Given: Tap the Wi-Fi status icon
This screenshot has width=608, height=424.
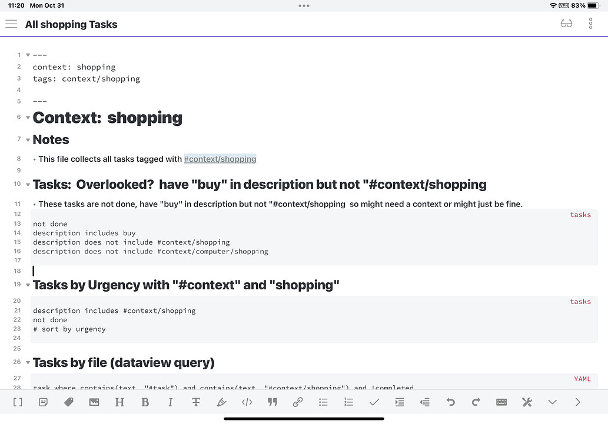Looking at the screenshot, I should point(553,5).
